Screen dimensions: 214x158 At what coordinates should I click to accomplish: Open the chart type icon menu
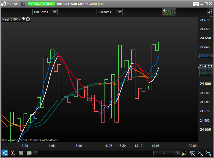point(3,4)
